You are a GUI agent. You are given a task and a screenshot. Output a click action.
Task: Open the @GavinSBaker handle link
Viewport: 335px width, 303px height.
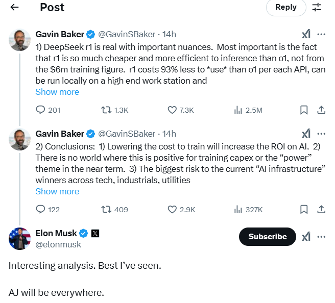[126, 34]
